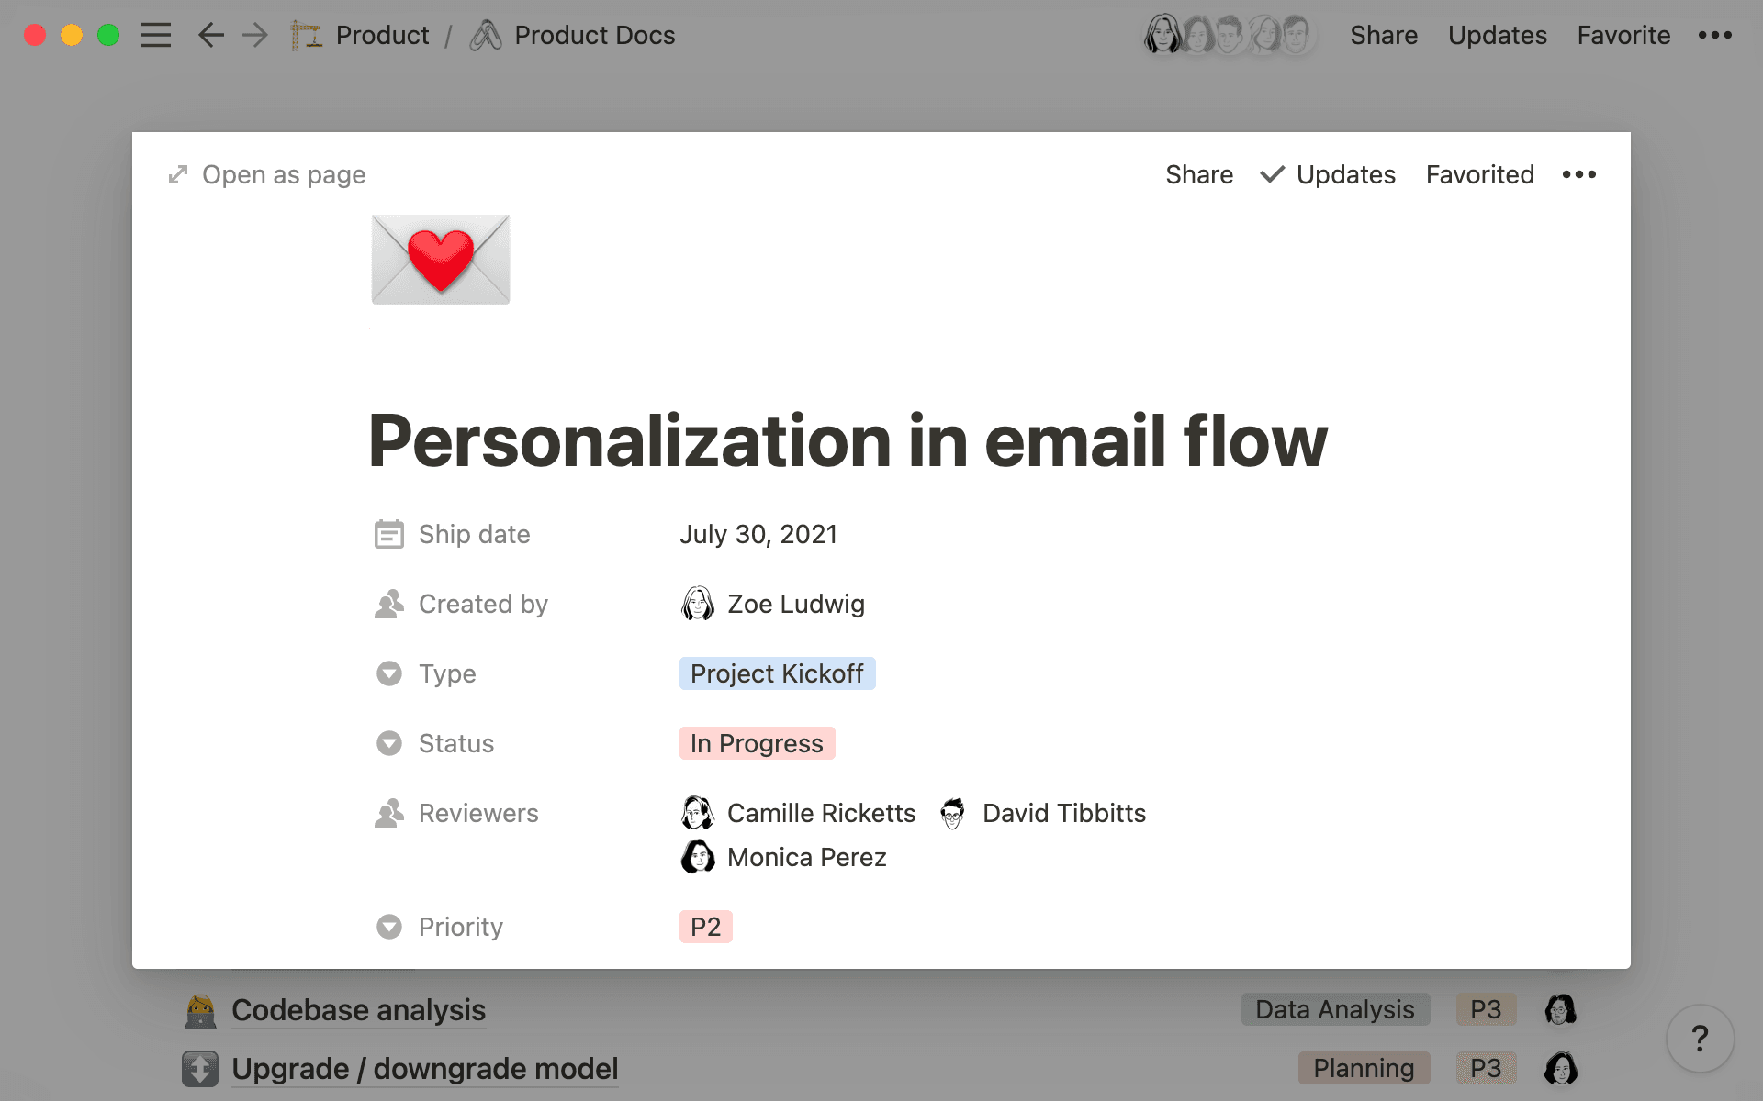Open the help question mark icon

[x=1700, y=1039]
